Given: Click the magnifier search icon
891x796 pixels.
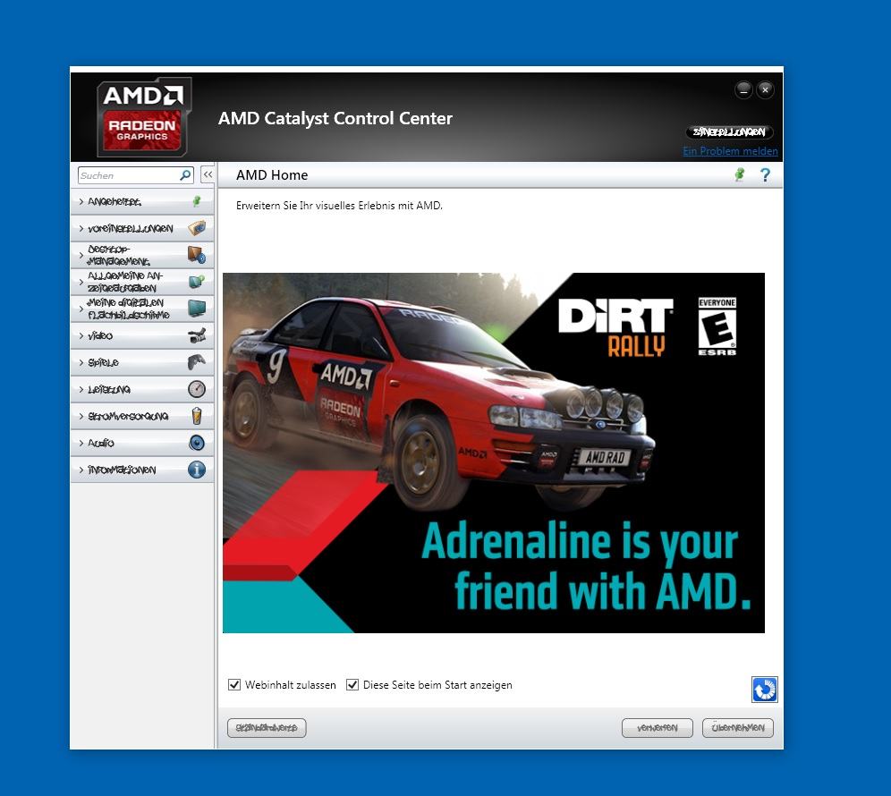Looking at the screenshot, I should (x=185, y=175).
